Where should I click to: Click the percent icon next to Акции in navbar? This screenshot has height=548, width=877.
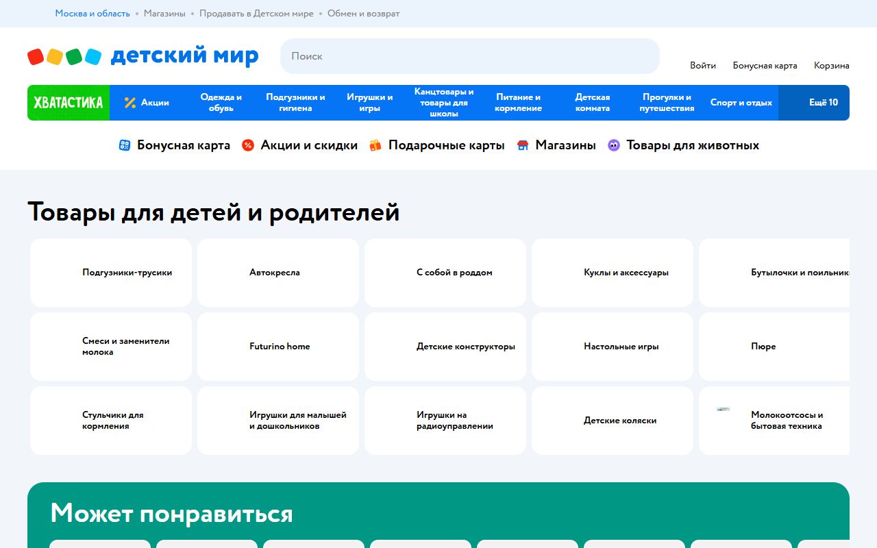pyautogui.click(x=130, y=103)
